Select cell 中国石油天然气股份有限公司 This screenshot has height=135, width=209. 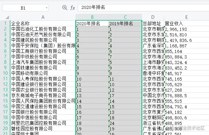43,34
